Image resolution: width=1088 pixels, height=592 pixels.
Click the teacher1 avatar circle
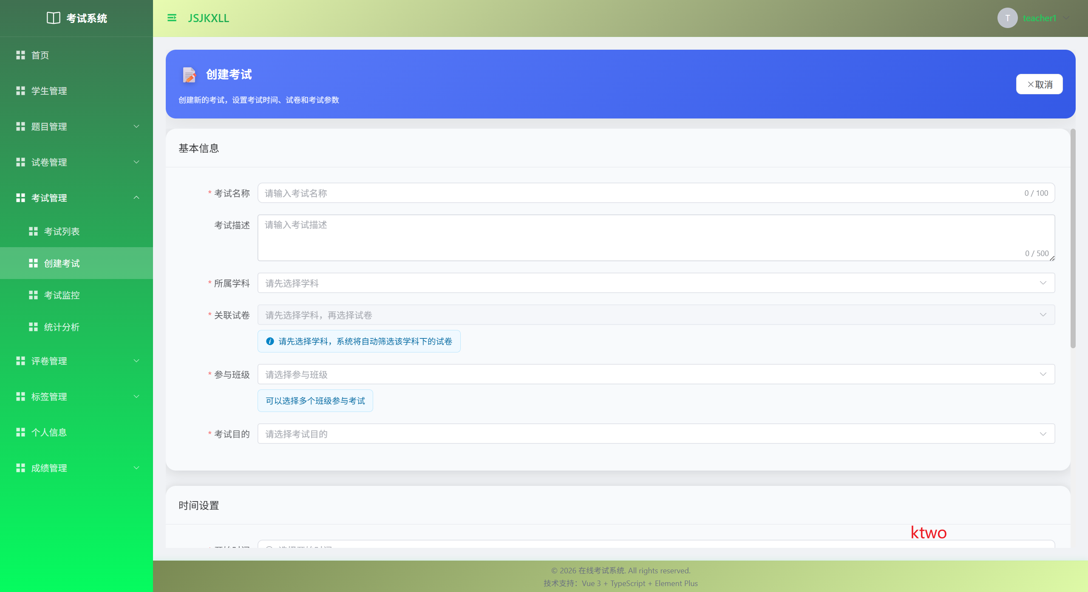[x=1007, y=18]
